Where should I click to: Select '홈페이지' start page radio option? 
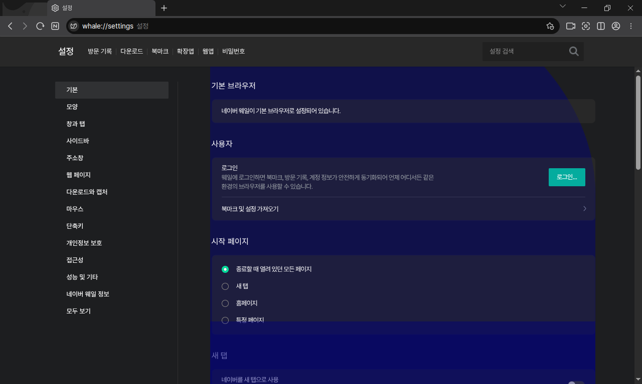(225, 303)
